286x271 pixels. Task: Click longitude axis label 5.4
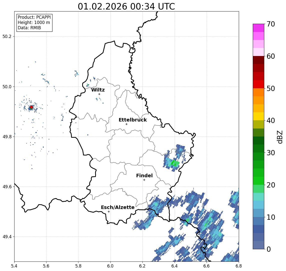pos(14,266)
